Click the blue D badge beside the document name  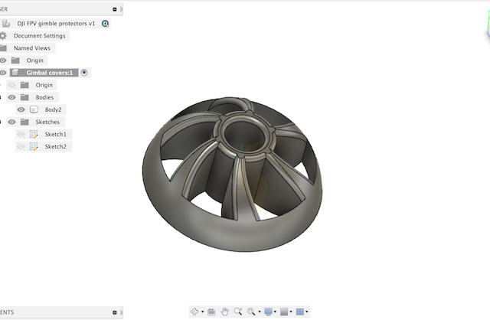pos(106,24)
